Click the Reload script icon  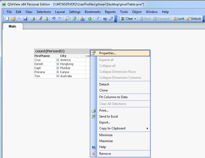[x=46, y=19]
